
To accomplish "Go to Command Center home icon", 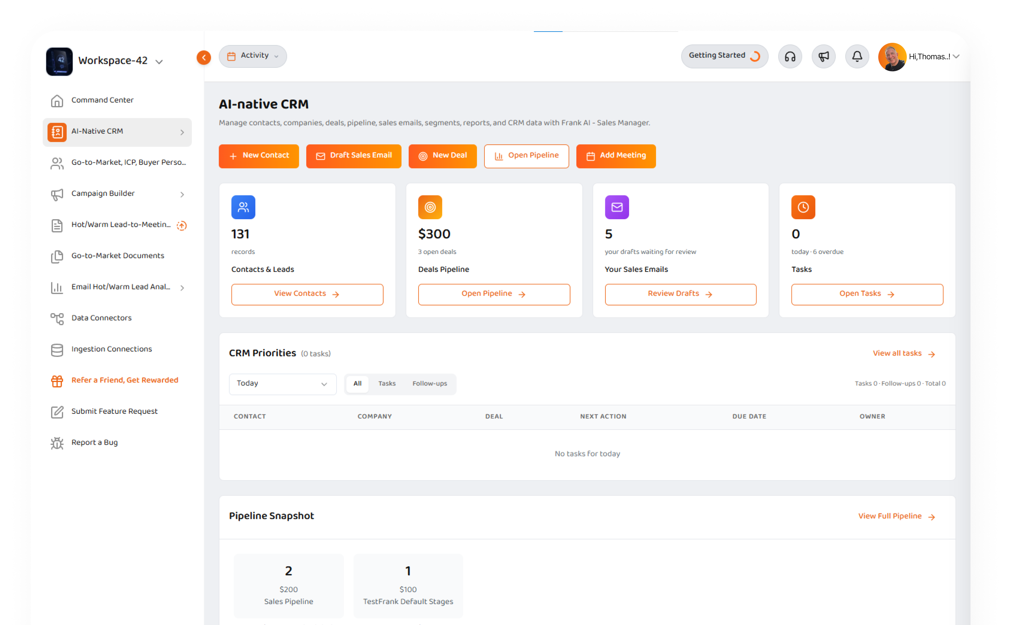I will click(x=57, y=100).
